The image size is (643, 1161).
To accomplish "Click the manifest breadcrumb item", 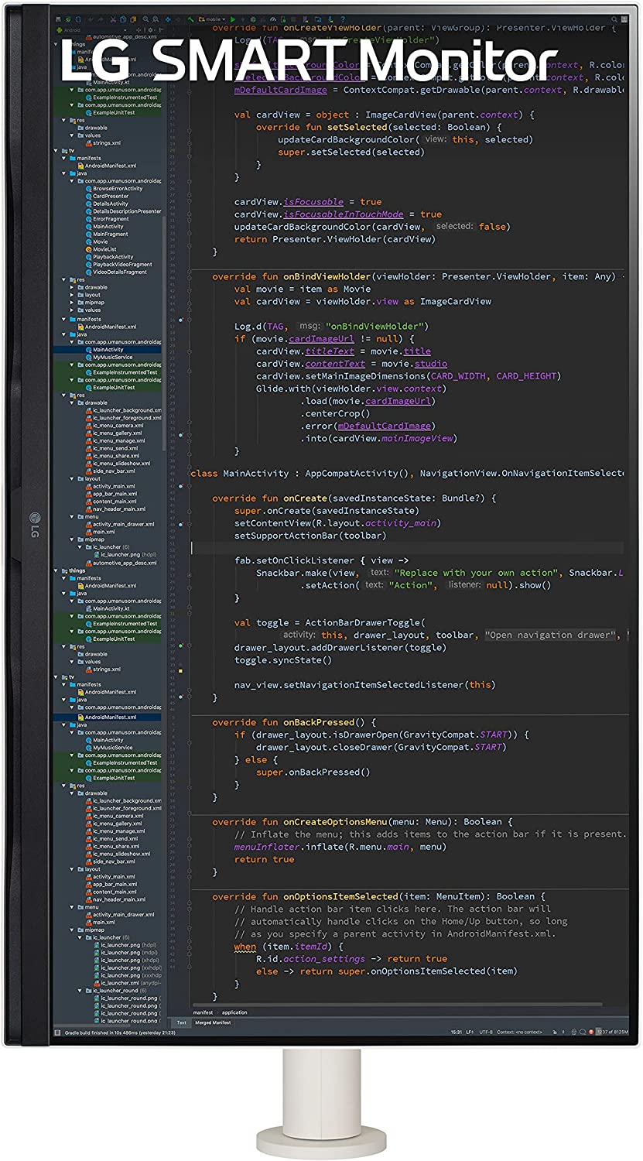I will 203,1012.
